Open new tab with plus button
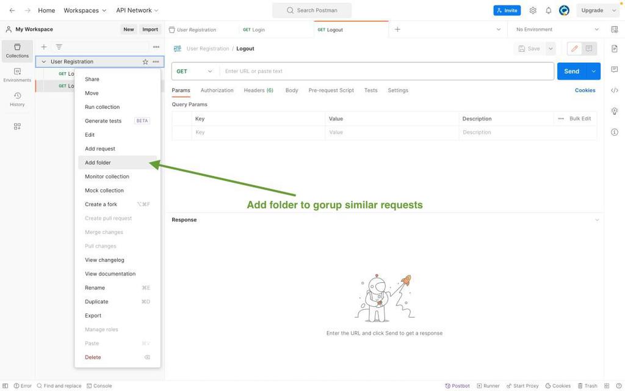Screen dimensions: 625x391 [397, 29]
